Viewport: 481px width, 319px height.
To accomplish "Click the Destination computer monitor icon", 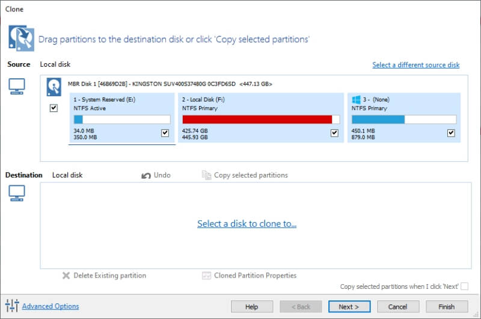I will [17, 193].
